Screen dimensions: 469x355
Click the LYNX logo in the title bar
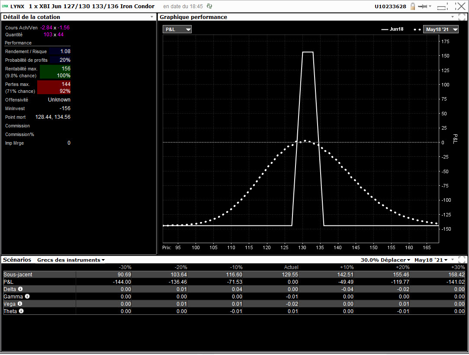[5, 6]
